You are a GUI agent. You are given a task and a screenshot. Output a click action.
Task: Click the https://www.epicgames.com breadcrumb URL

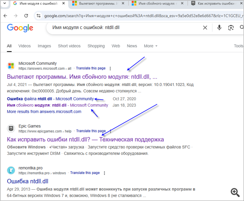click(x=45, y=131)
